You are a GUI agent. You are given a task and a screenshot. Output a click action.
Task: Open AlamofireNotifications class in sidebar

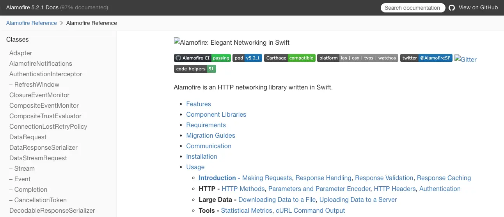click(41, 63)
